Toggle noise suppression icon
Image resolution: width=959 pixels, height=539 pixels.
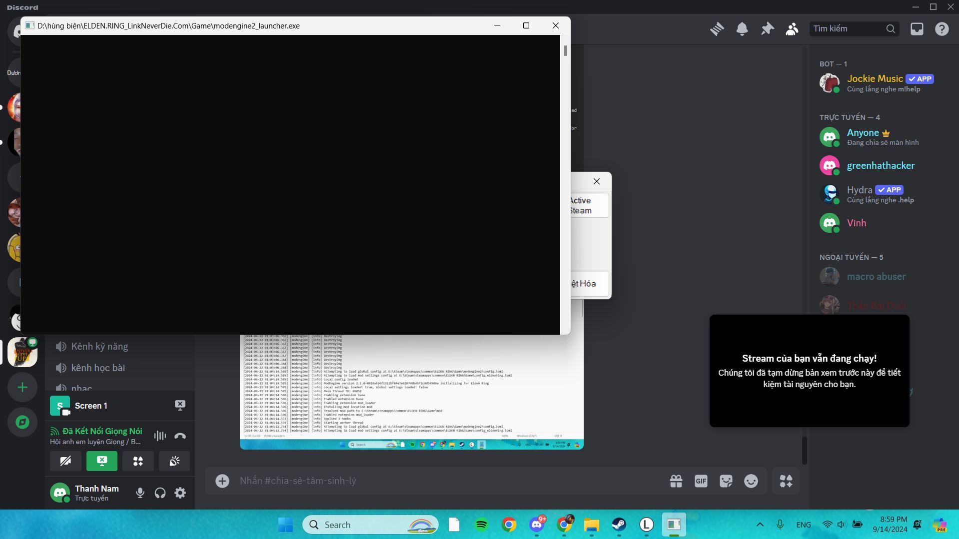pos(160,436)
